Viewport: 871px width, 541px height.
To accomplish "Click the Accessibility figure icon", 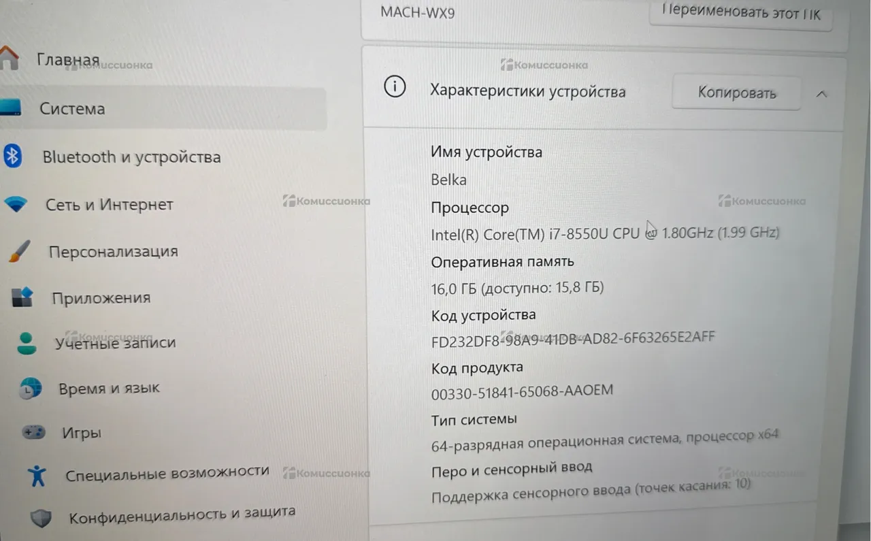I will pos(37,476).
